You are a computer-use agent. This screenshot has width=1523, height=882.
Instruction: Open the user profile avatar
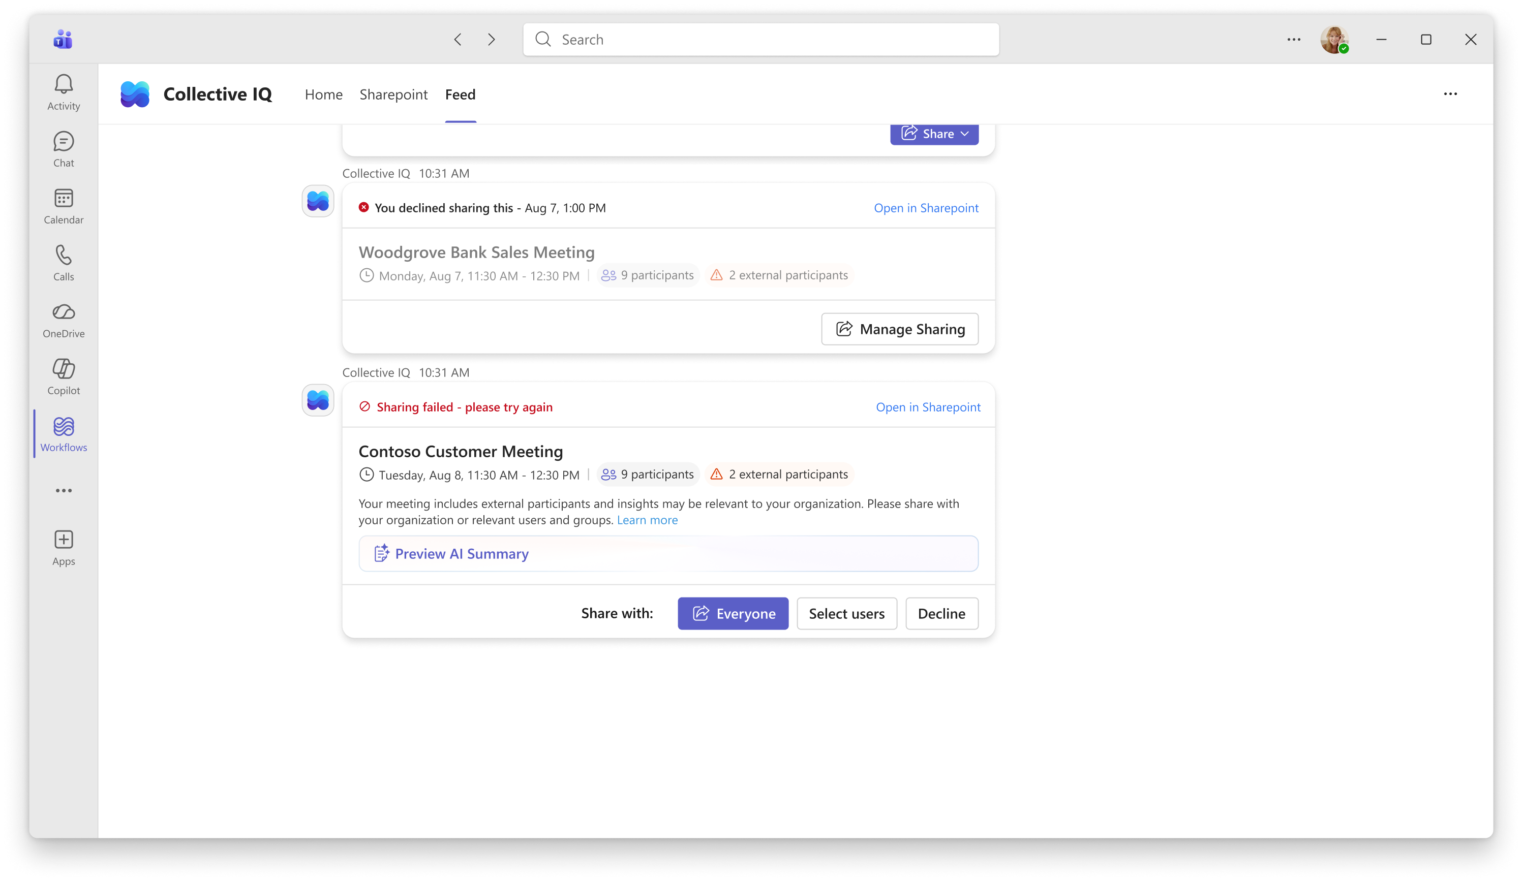coord(1334,39)
